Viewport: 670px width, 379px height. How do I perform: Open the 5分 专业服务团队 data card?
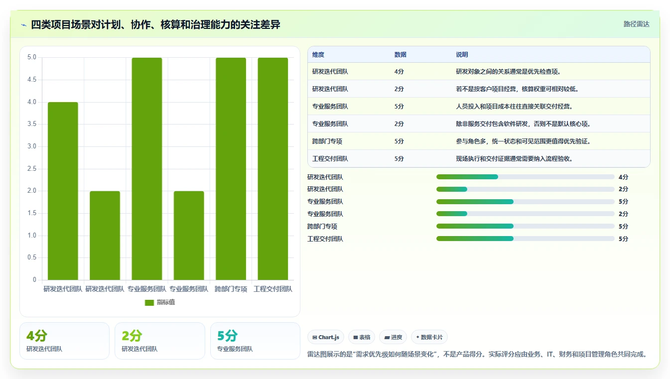pyautogui.click(x=255, y=341)
